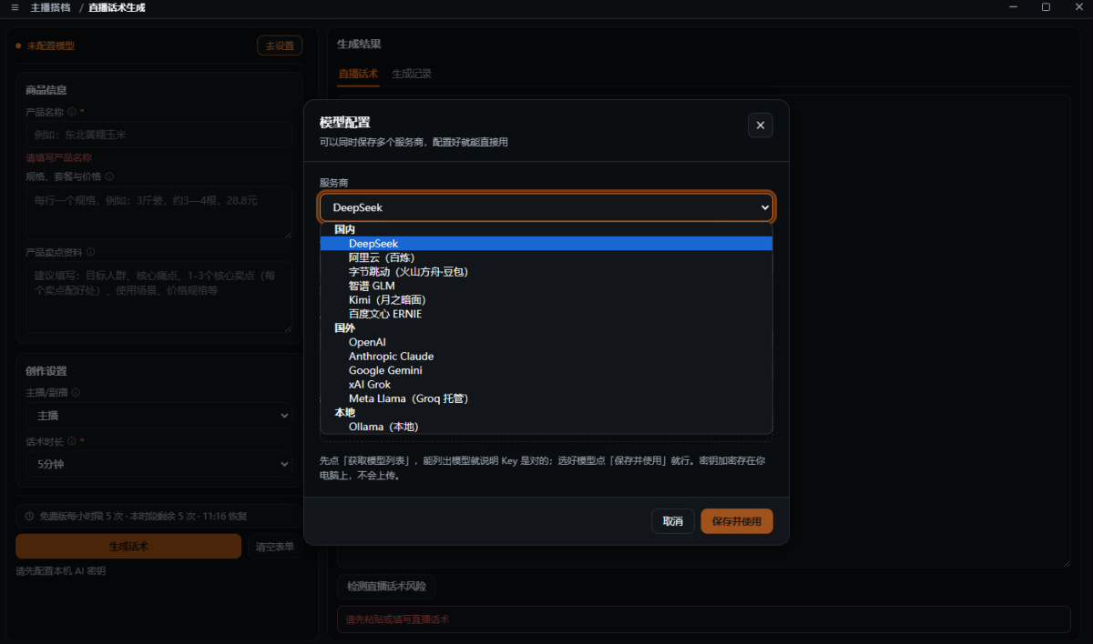Click the 去设置 button
1093x644 pixels.
[280, 45]
